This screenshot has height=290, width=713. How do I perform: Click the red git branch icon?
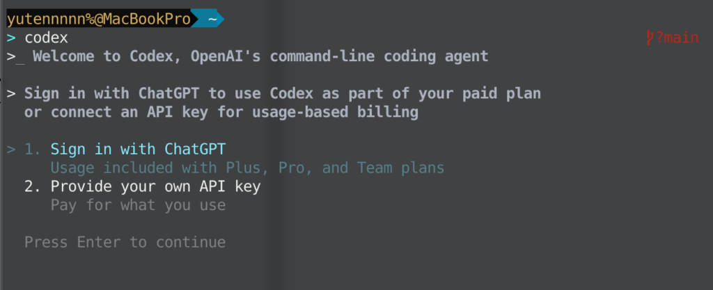pyautogui.click(x=650, y=38)
